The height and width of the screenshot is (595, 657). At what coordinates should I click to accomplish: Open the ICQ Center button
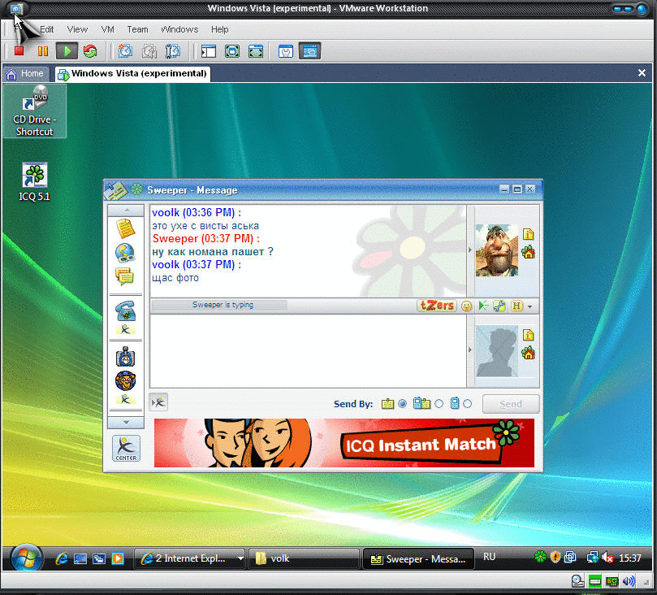126,448
